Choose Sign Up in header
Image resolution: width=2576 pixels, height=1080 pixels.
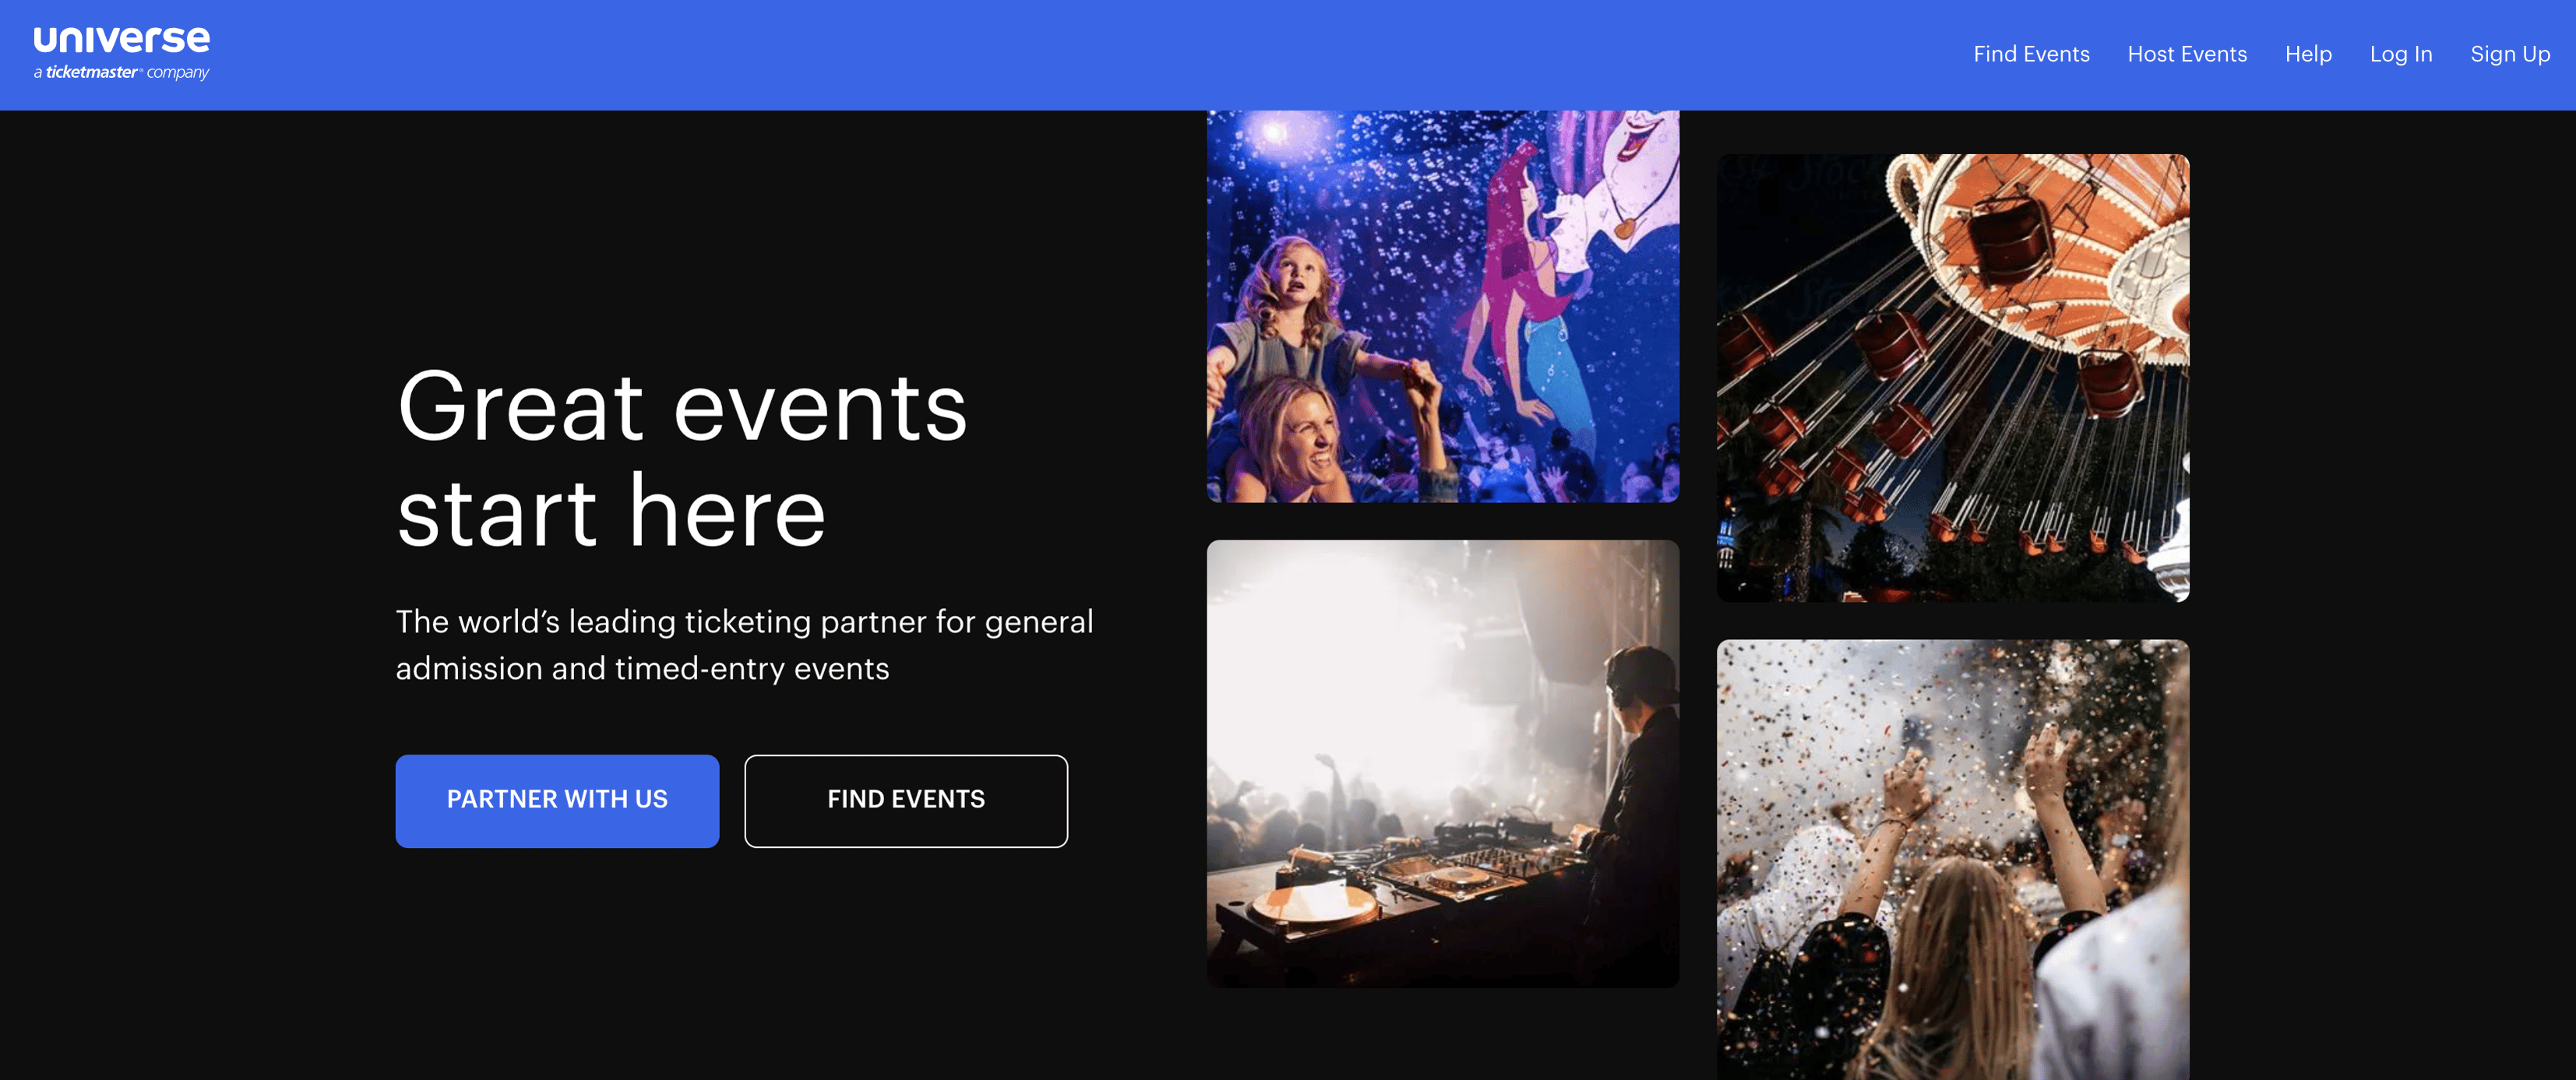2509,54
